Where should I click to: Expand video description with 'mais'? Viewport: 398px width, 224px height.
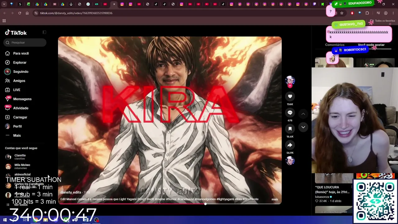pyautogui.click(x=275, y=199)
